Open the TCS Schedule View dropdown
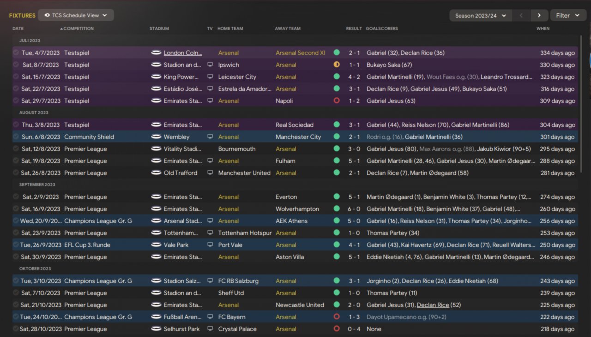Image resolution: width=591 pixels, height=337 pixels. pyautogui.click(x=76, y=15)
